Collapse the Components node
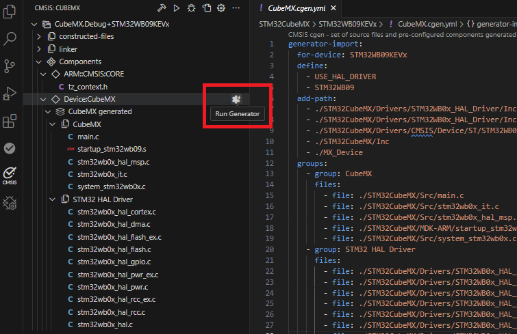Image resolution: width=517 pixels, height=334 pixels. tap(39, 61)
